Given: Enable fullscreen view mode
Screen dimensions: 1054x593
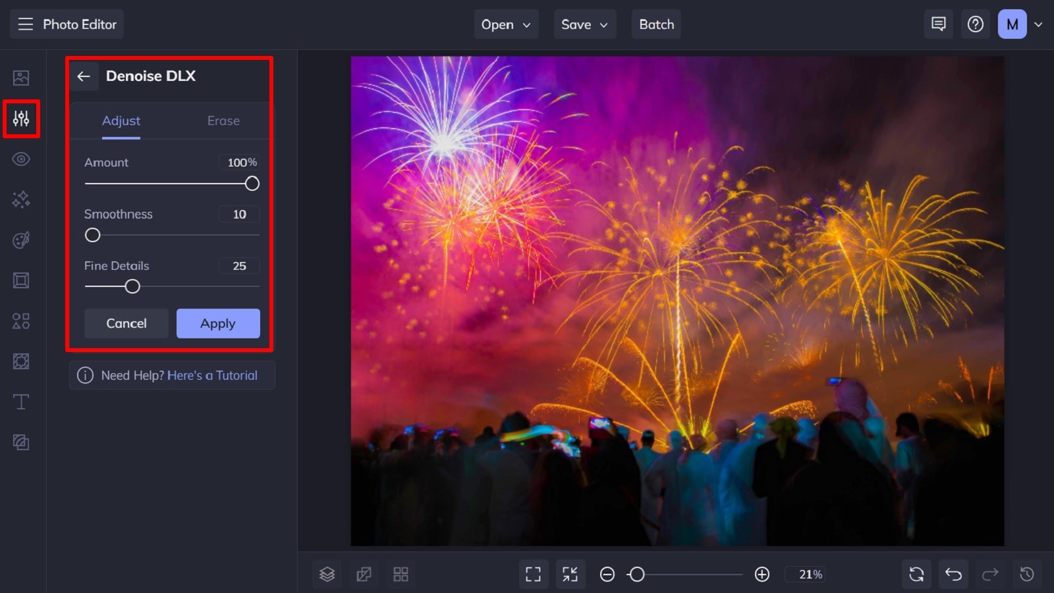Looking at the screenshot, I should (533, 573).
